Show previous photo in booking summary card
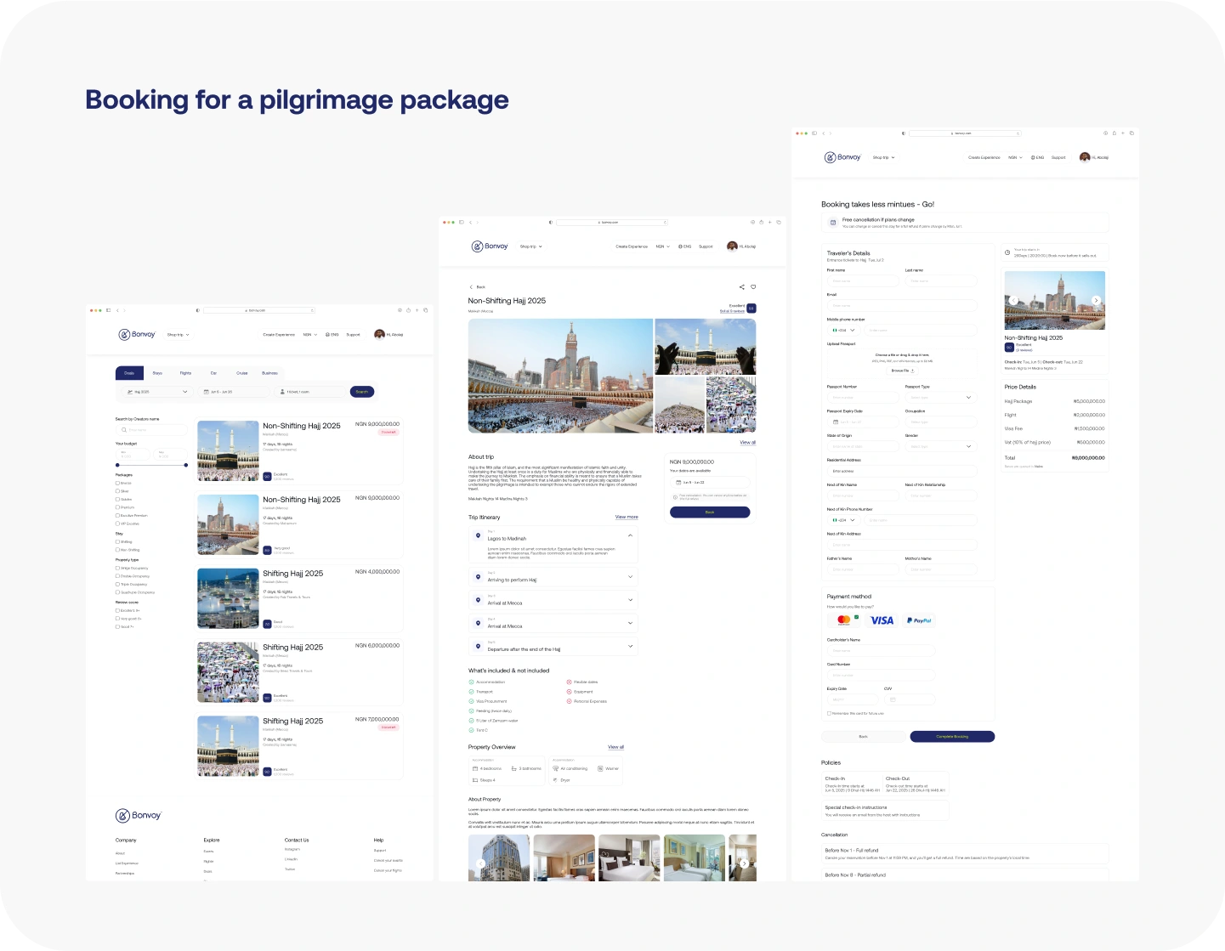The width and height of the screenshot is (1225, 951). (1013, 301)
